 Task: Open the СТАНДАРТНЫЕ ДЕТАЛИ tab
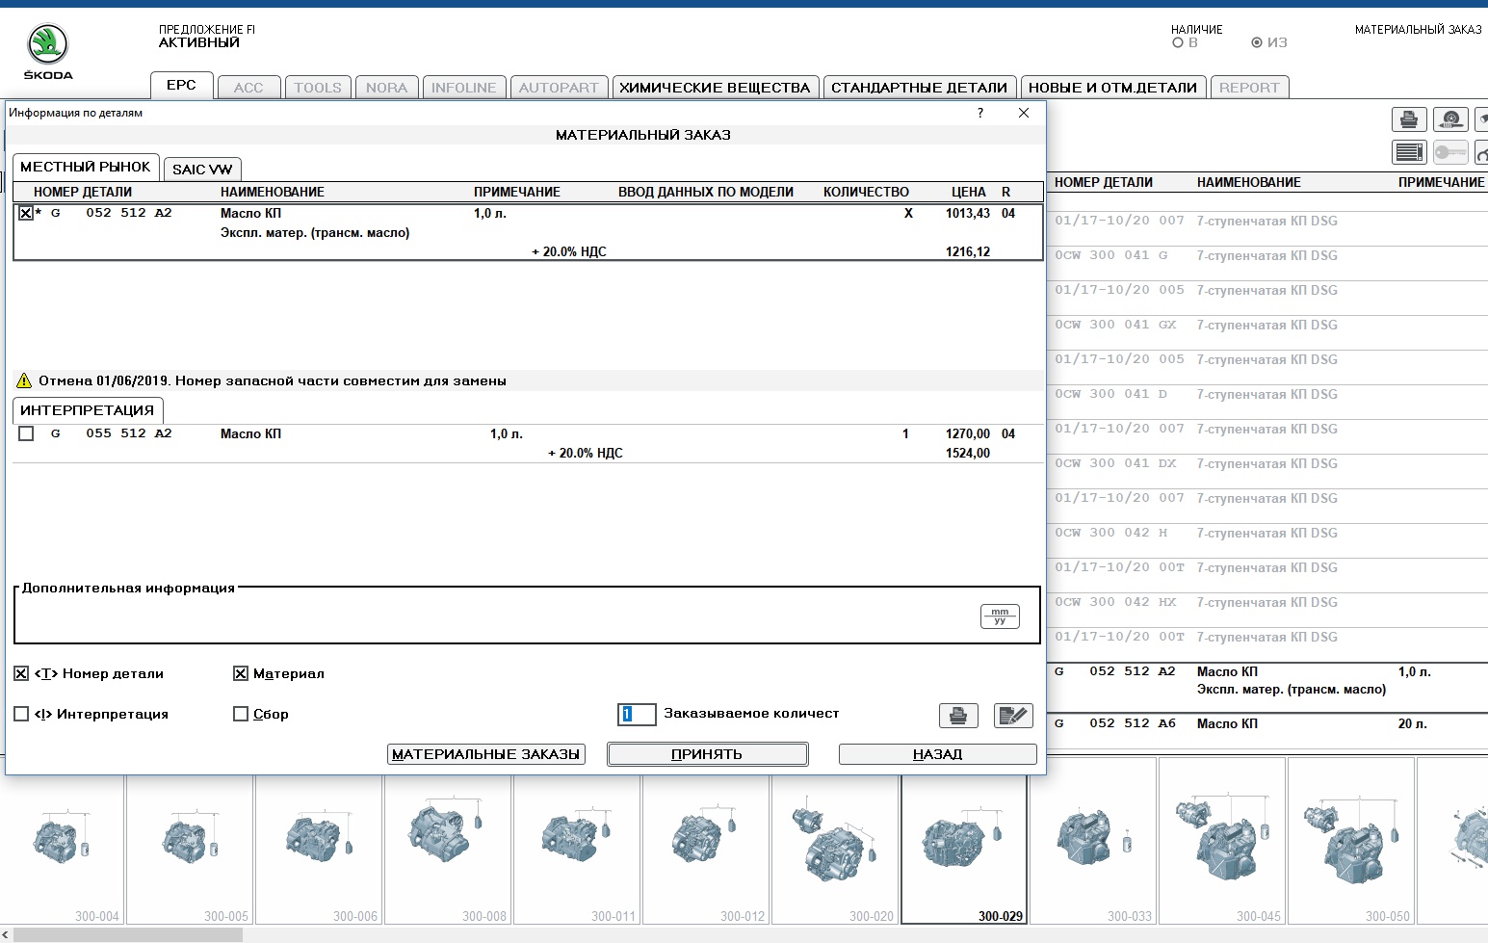point(919,88)
